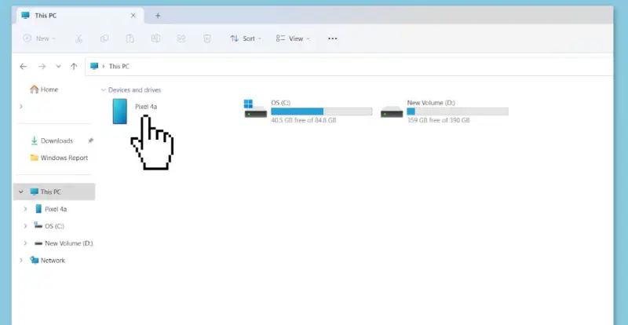Select OS (C:) in sidebar tree
Screen dimensions: 628x325
coord(49,226)
